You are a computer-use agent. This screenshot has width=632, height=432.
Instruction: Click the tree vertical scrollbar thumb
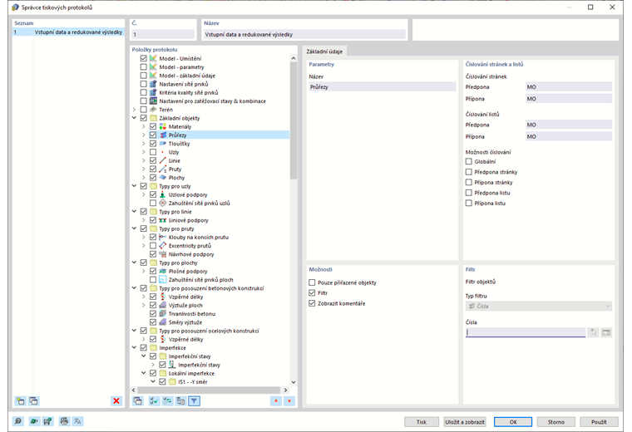pyautogui.click(x=294, y=120)
